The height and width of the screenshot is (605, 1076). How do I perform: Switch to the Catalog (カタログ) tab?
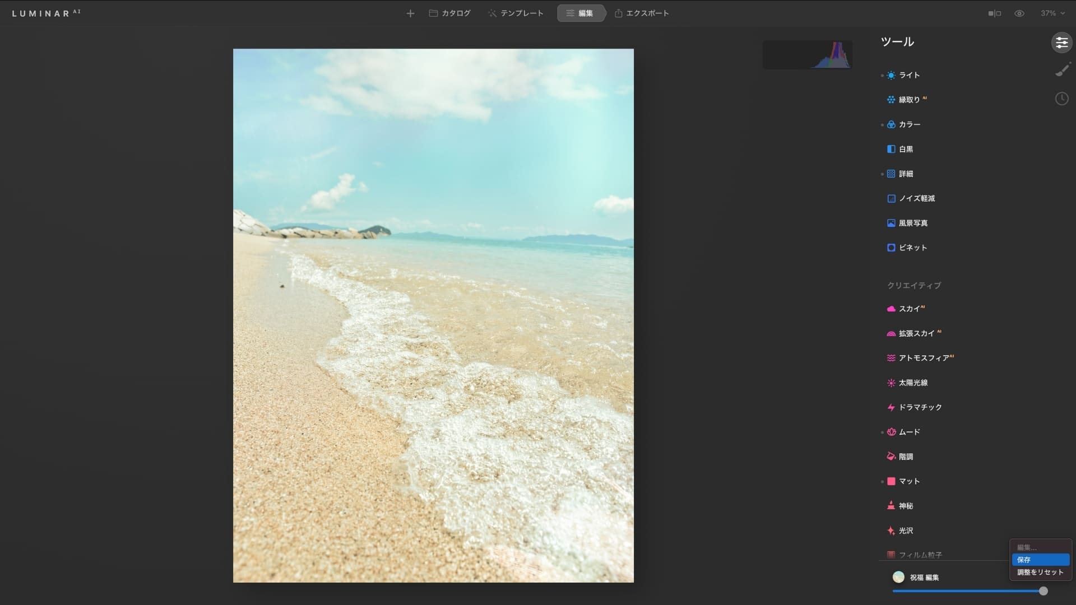[x=450, y=13]
